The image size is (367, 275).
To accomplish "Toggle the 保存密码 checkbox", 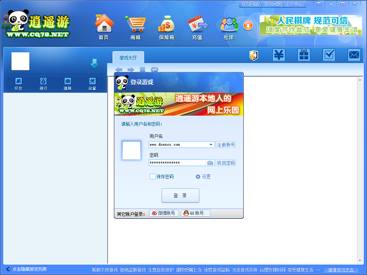I will point(153,177).
